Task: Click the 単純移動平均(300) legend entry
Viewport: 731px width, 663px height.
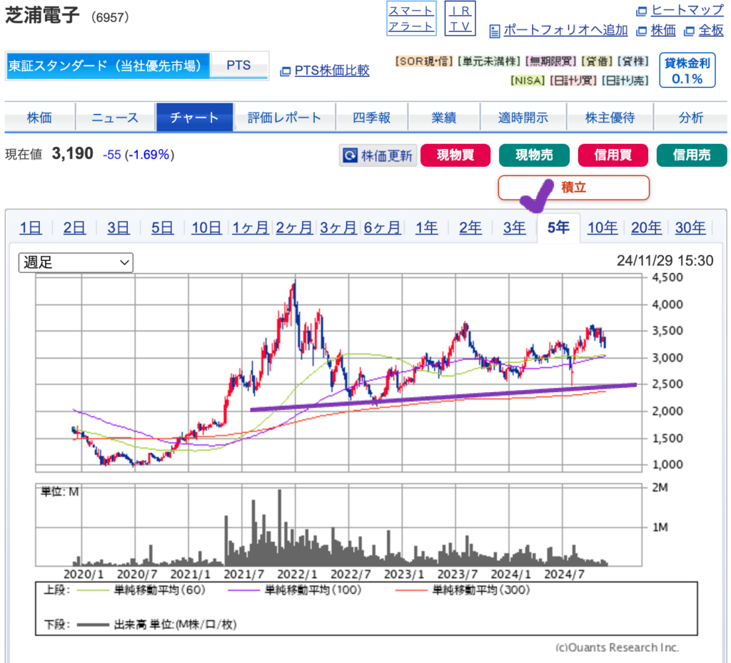Action: point(463,590)
